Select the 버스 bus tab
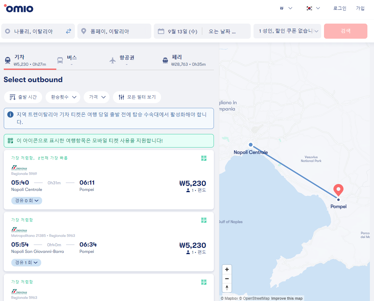Viewport: 374px width, 301px height. pyautogui.click(x=82, y=61)
